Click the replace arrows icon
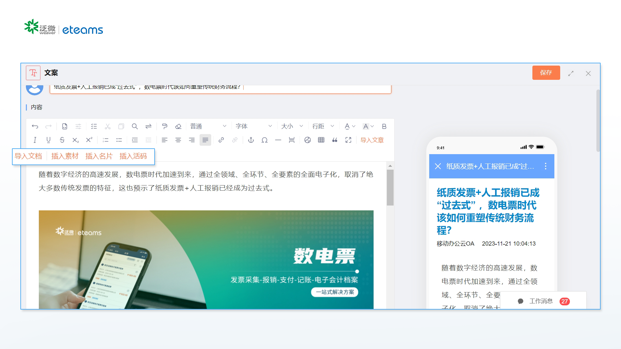Image resolution: width=621 pixels, height=349 pixels. [x=148, y=126]
